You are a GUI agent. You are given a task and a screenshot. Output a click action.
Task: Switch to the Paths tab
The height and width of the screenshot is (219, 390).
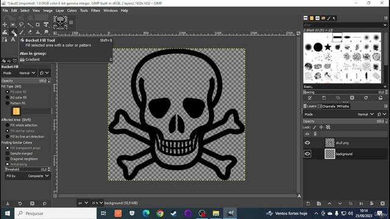(x=343, y=106)
